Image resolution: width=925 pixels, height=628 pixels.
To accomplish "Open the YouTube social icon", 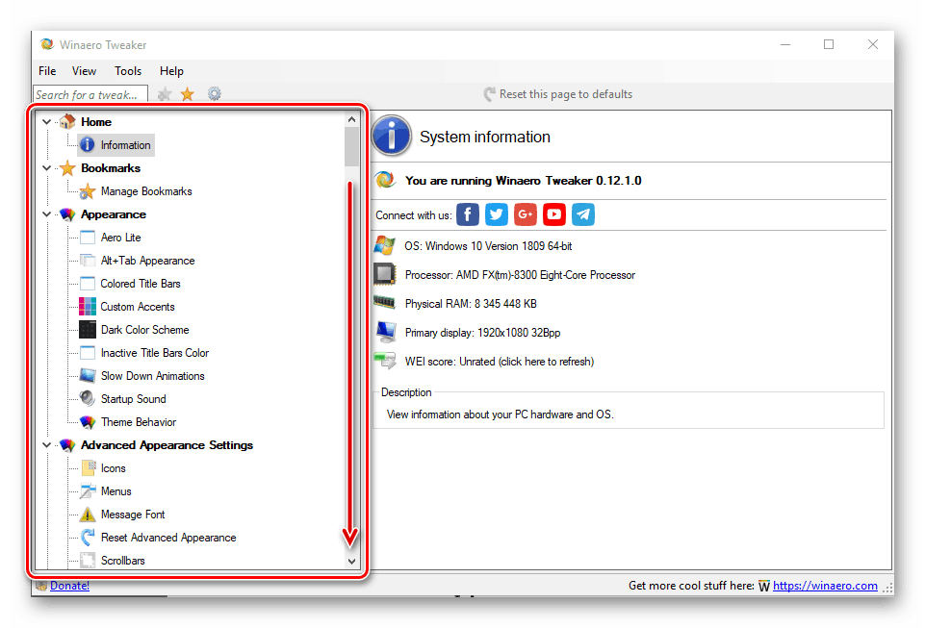I will click(554, 214).
